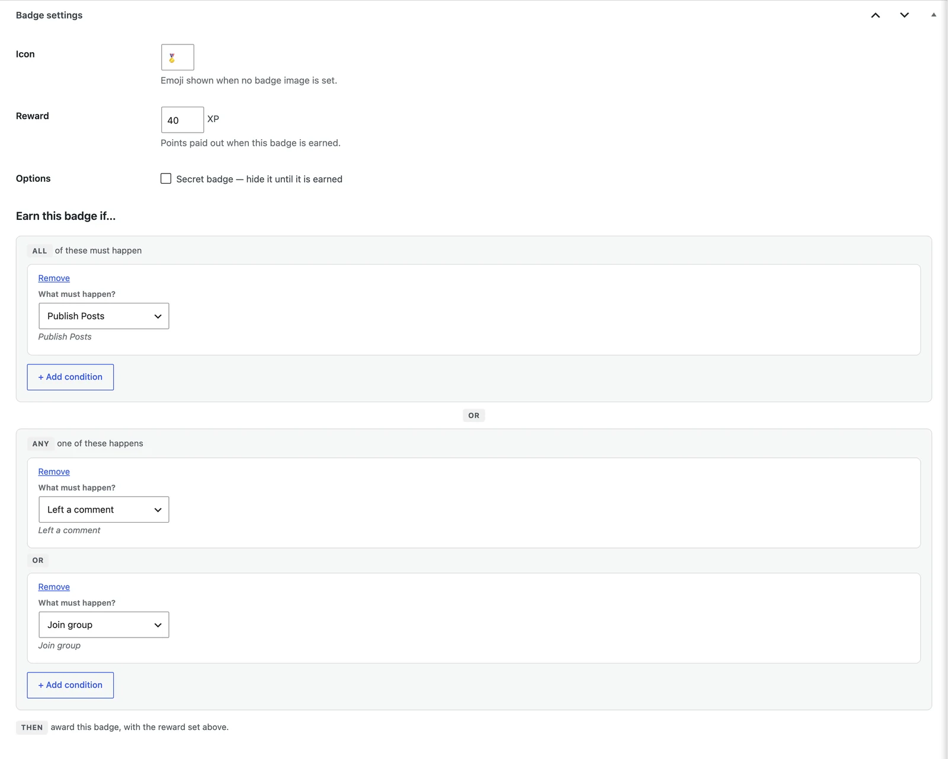Screen dimensions: 948x759
Task: Open the Left a comment dropdown
Action: [x=104, y=510]
